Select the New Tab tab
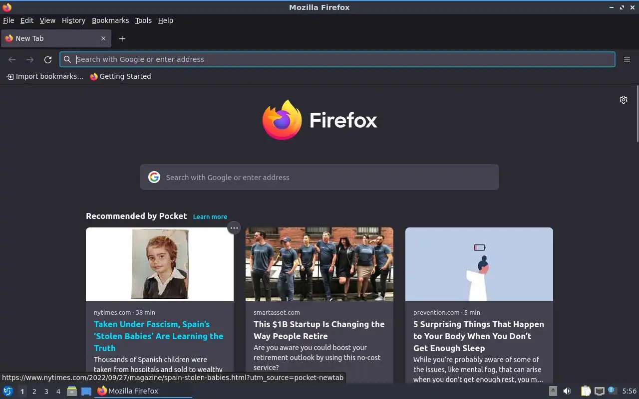Screen dimensions: 639x399 (x=55, y=38)
